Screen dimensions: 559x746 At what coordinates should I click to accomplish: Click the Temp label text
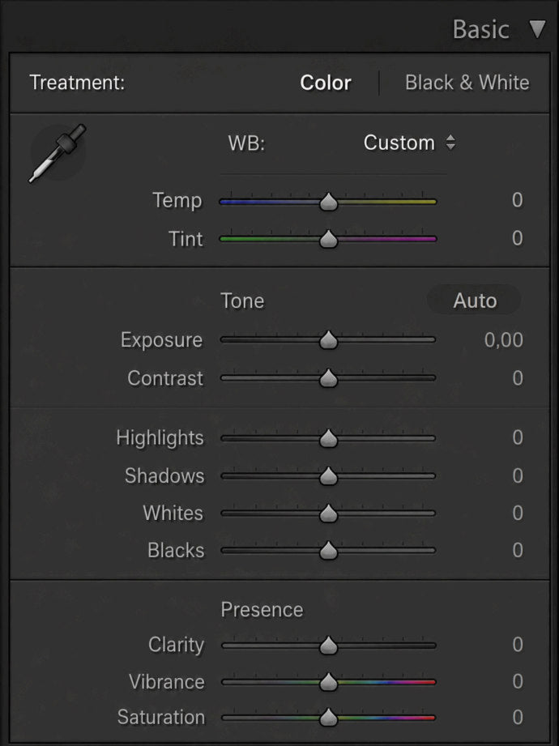coord(177,201)
